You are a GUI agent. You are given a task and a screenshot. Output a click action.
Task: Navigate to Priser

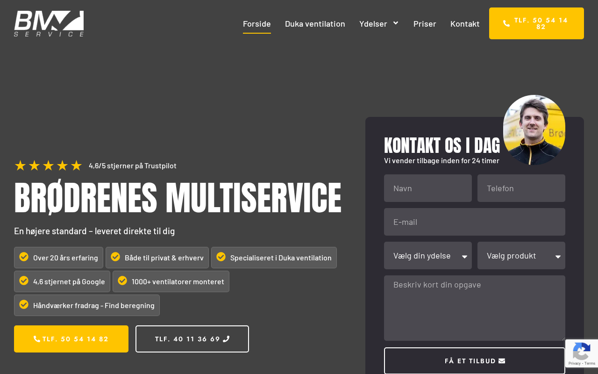(x=425, y=23)
